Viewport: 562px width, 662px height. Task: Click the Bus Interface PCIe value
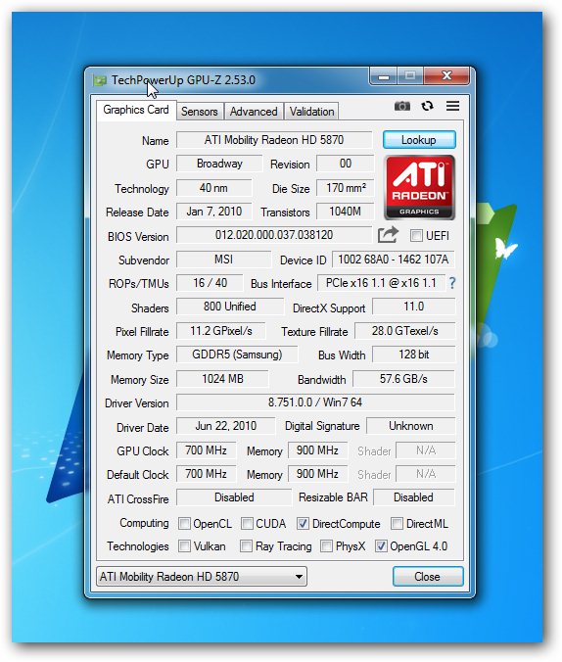381,283
